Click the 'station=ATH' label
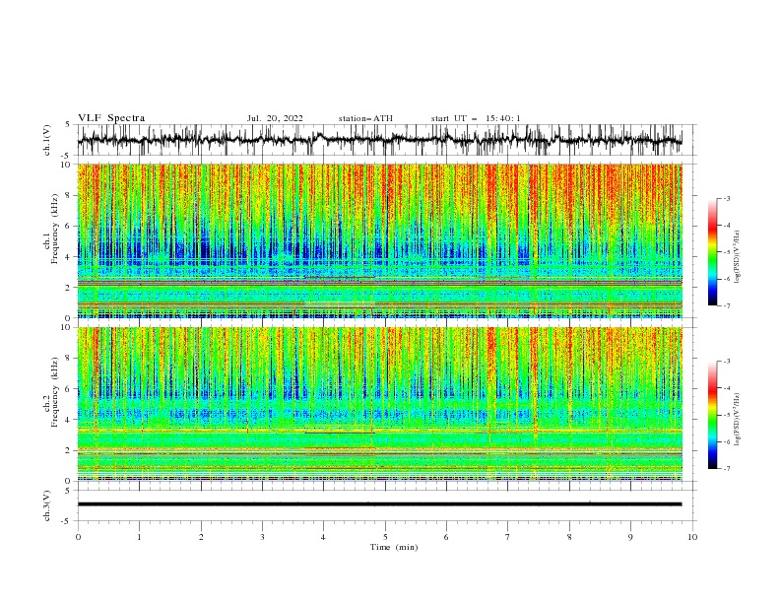 365,118
